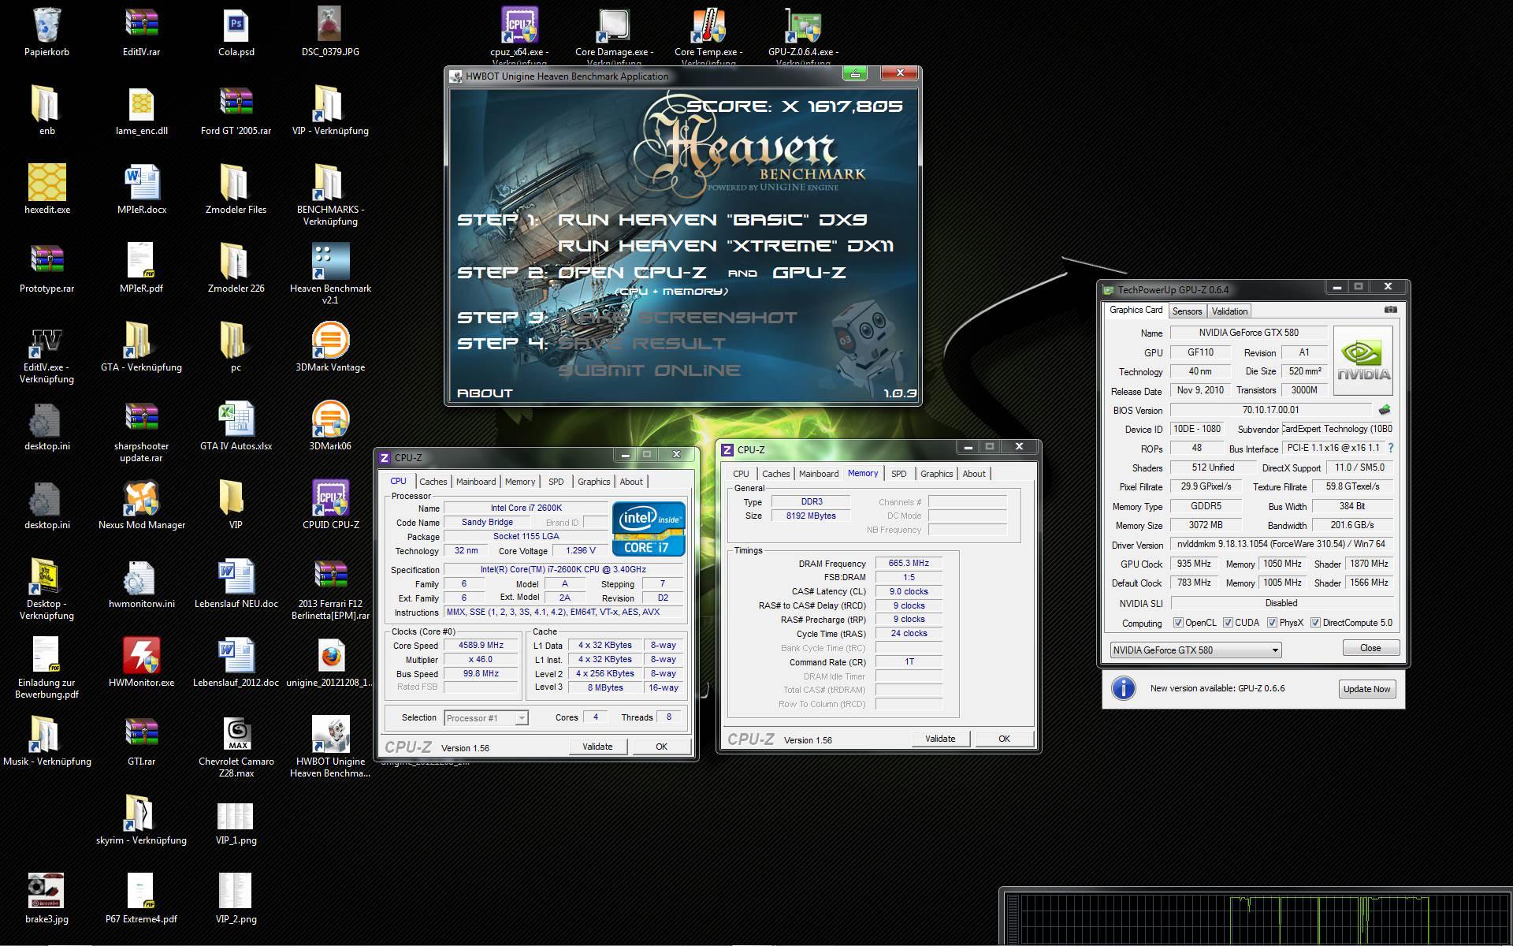Screen dimensions: 1513x946
Task: Select the GPU-Z.0.6.4.exe shortcut icon
Action: (803, 25)
